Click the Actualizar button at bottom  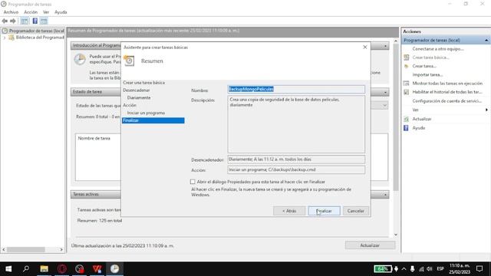click(x=370, y=245)
